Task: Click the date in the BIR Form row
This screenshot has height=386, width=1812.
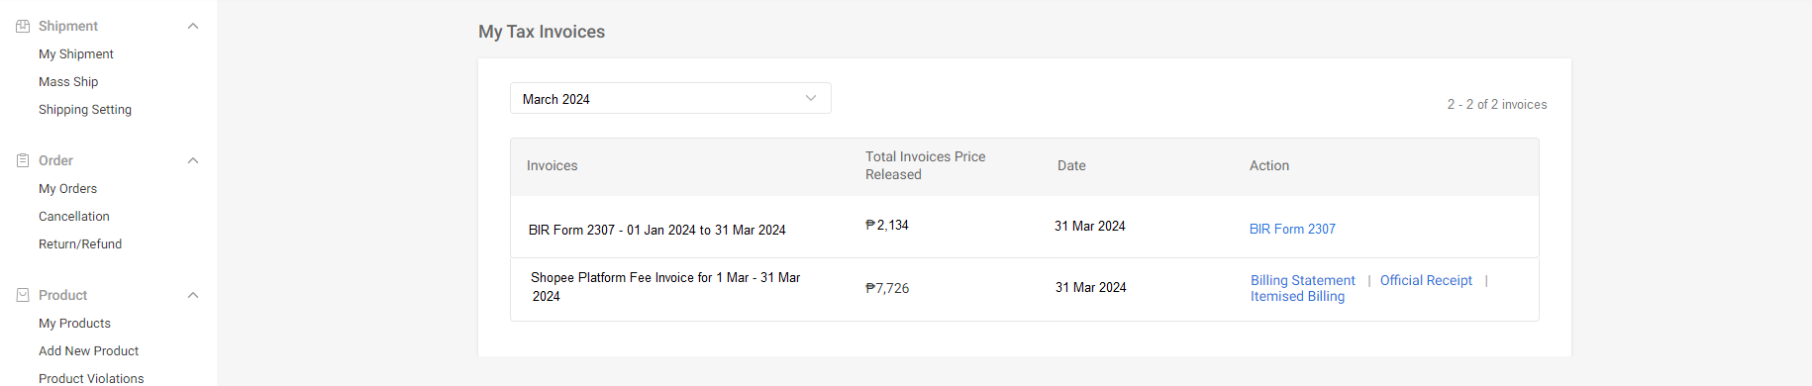Action: pyautogui.click(x=1090, y=226)
